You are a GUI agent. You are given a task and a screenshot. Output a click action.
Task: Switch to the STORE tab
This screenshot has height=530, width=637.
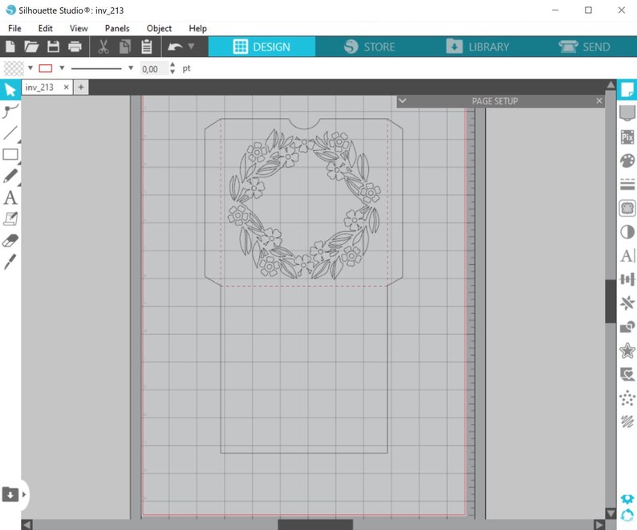pos(369,47)
